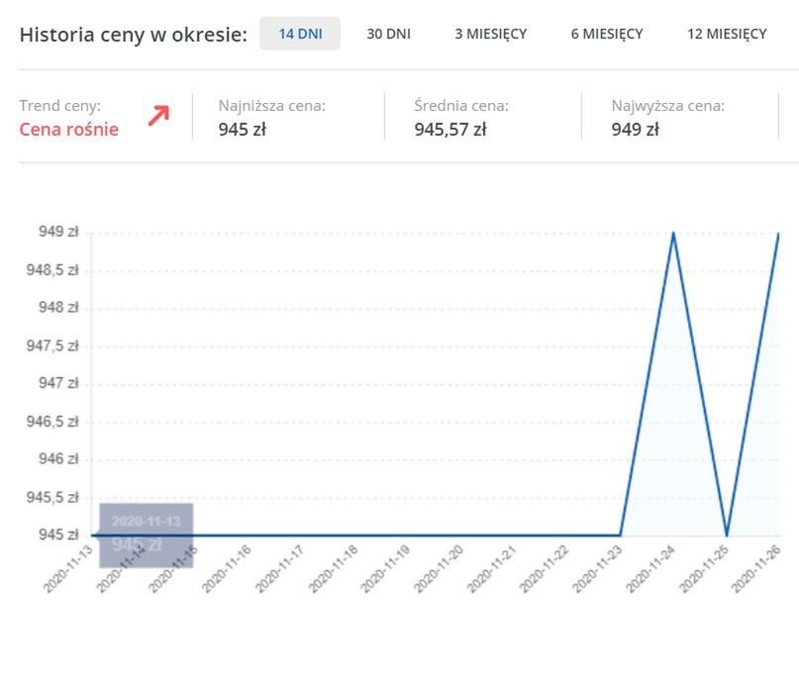
Task: Click the chart endpoint at 2020-11-26
Action: 778,234
